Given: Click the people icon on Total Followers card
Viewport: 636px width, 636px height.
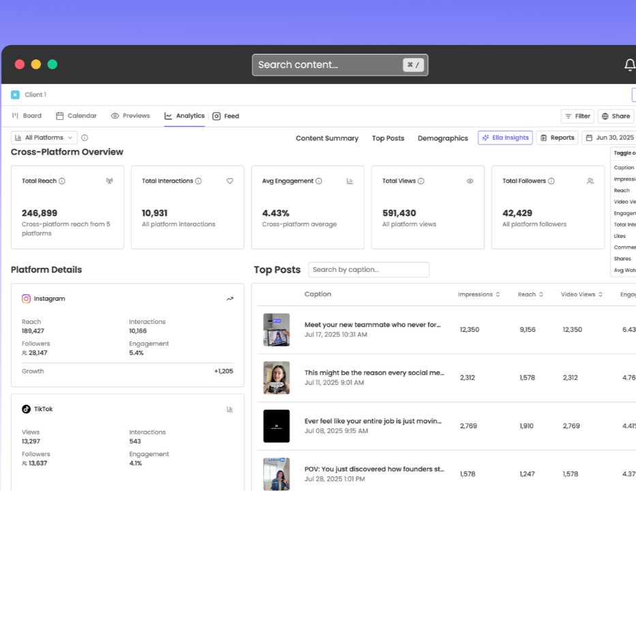Looking at the screenshot, I should point(590,181).
